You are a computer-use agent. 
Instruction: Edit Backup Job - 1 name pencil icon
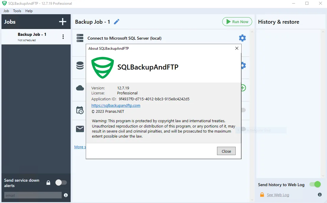coord(116,22)
